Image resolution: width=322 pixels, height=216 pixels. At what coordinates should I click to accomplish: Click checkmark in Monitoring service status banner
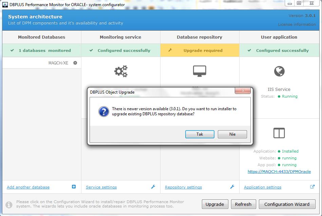pyautogui.click(x=91, y=50)
